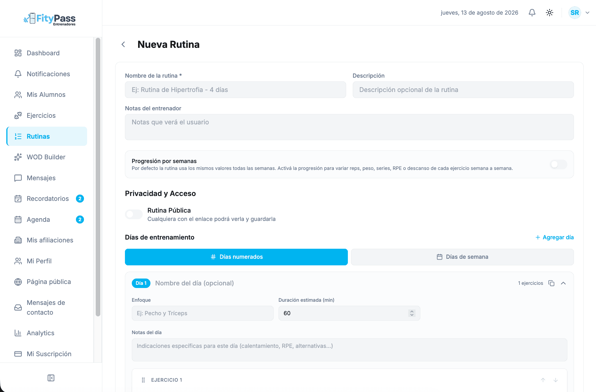The image size is (596, 392).
Task: Select the Días numerados tab
Action: (236, 257)
